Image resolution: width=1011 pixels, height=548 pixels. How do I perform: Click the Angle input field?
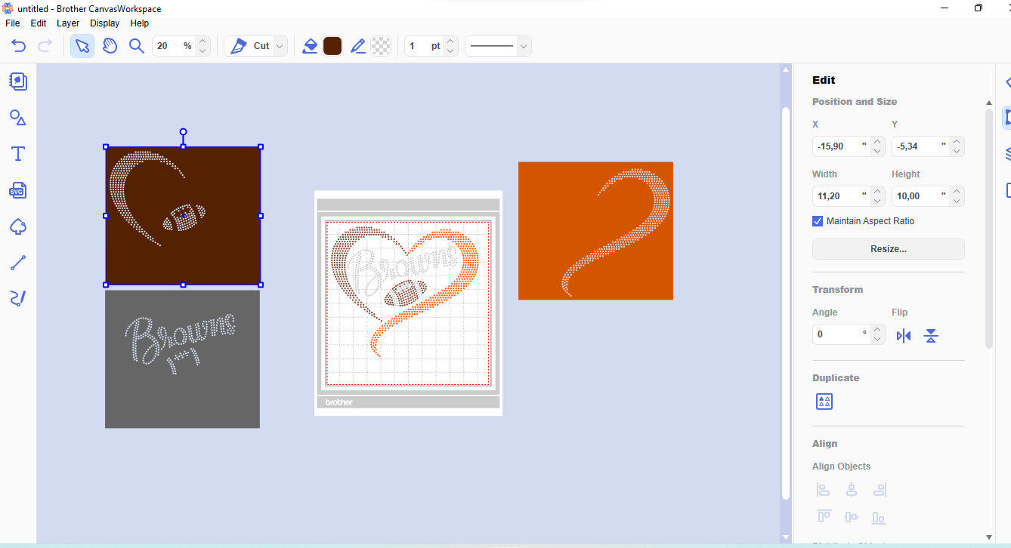pyautogui.click(x=841, y=334)
